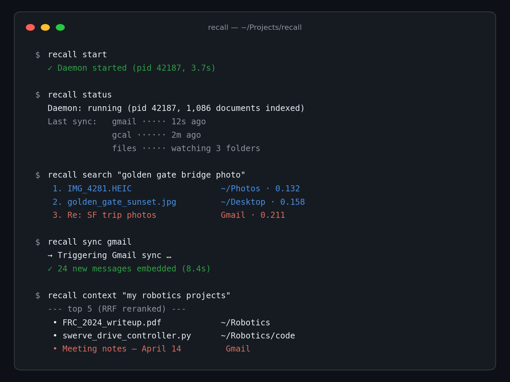Image resolution: width=510 pixels, height=382 pixels.
Task: Click the yellow minimize window button
Action: tap(45, 27)
